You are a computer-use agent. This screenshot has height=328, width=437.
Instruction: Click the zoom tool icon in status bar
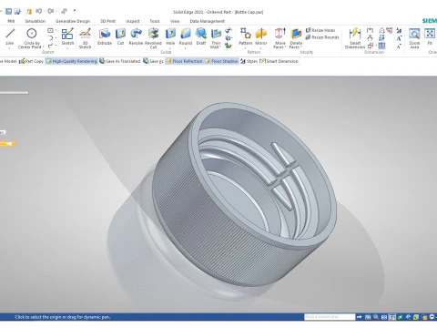click(x=376, y=317)
